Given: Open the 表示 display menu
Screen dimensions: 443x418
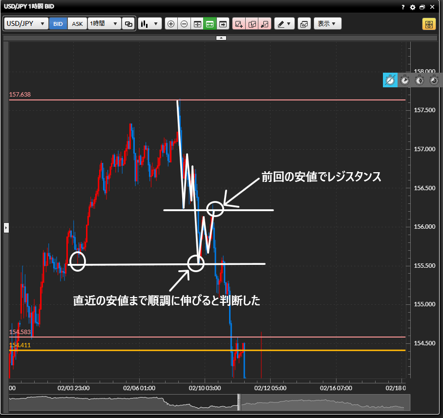Looking at the screenshot, I should (x=327, y=24).
